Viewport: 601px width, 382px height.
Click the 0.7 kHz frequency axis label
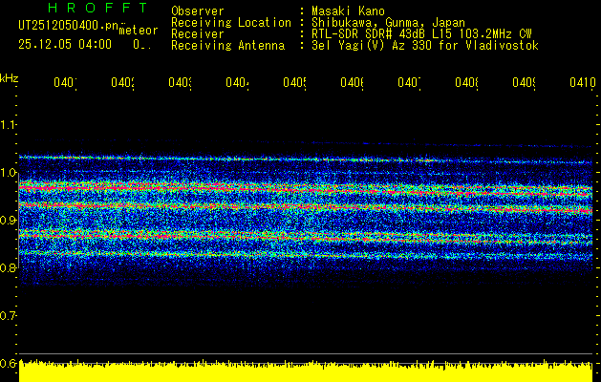pyautogui.click(x=8, y=315)
